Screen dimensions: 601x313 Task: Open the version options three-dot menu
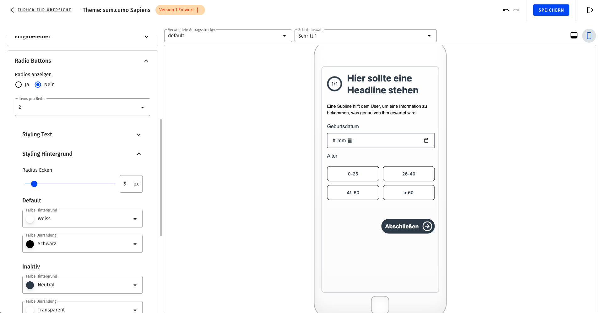click(198, 10)
